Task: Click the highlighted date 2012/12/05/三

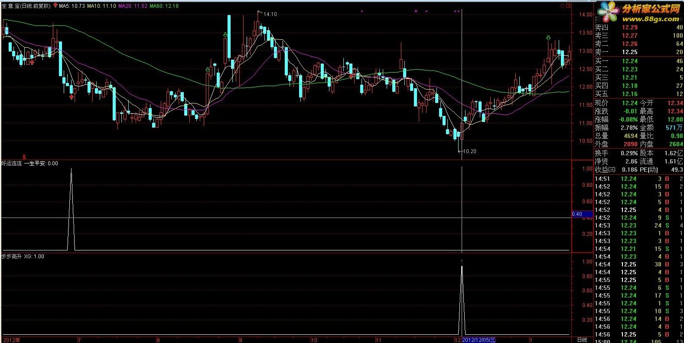Action: pyautogui.click(x=479, y=340)
